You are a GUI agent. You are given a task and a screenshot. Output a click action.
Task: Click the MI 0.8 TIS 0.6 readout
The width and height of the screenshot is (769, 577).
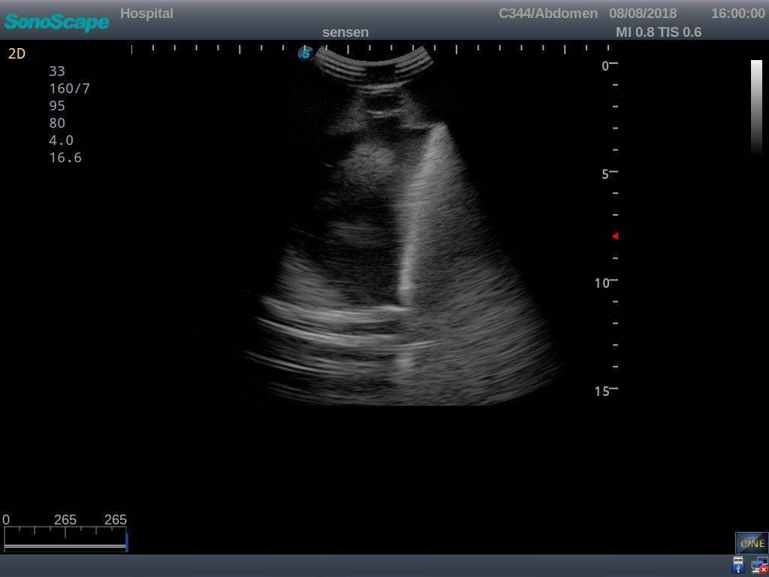(x=659, y=32)
